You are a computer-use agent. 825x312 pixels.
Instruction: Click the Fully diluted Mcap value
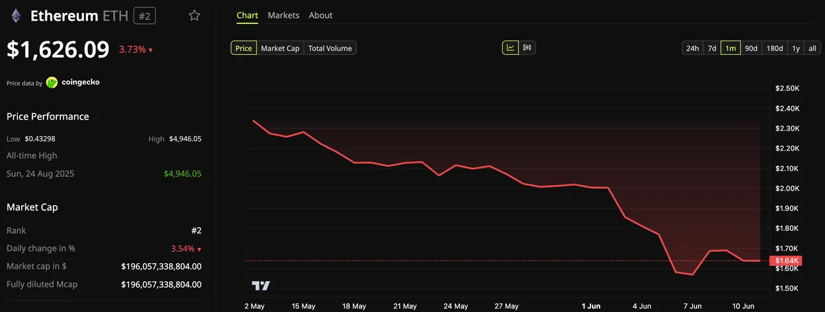161,284
